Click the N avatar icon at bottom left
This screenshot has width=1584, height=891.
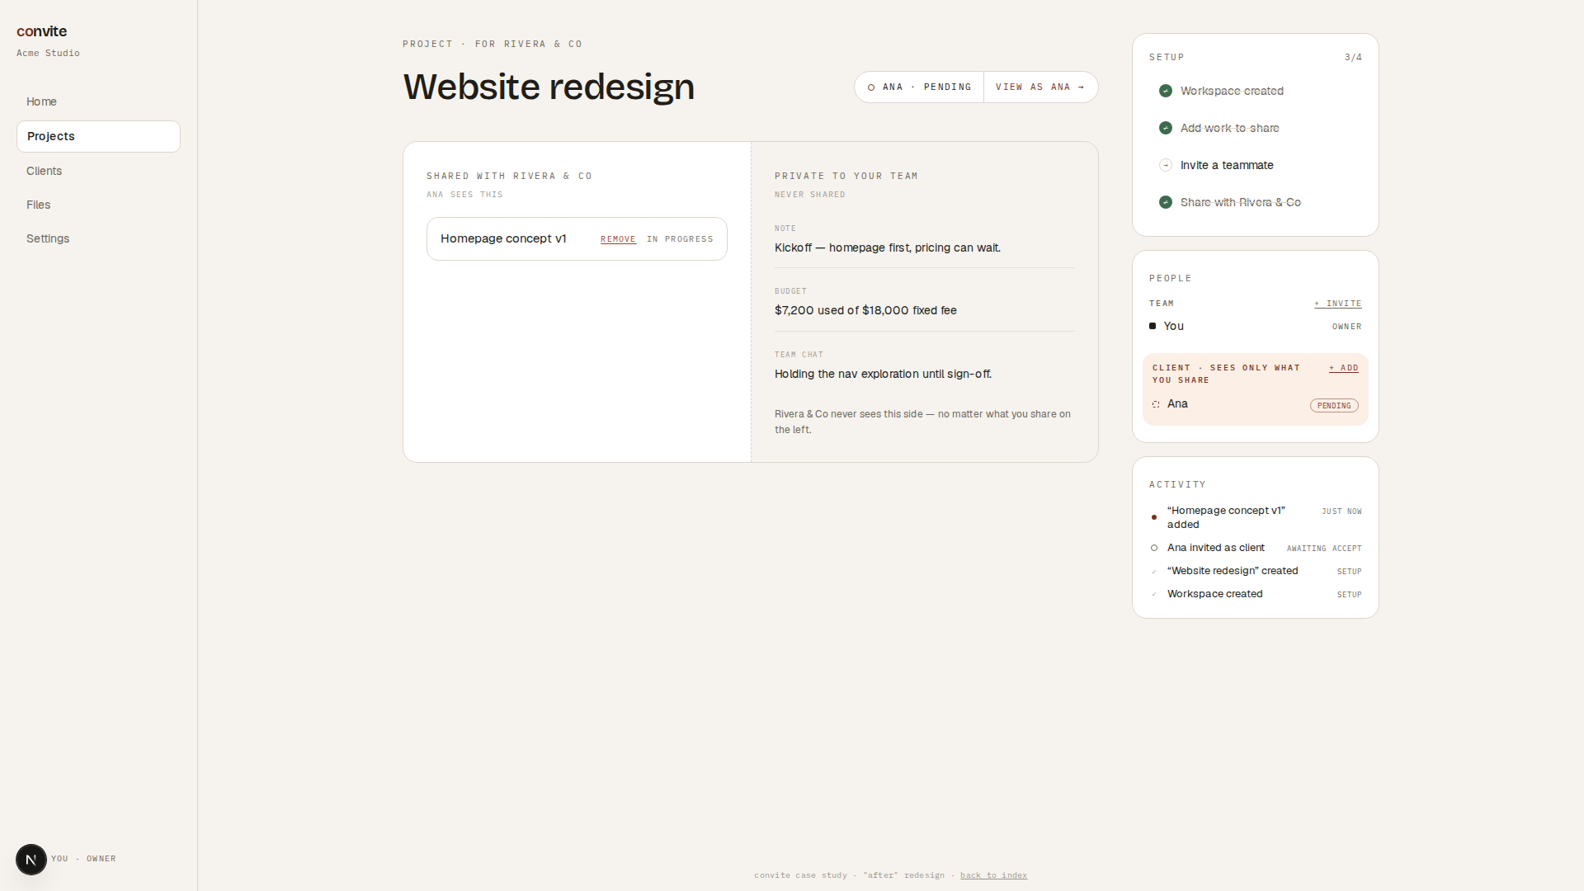[31, 860]
